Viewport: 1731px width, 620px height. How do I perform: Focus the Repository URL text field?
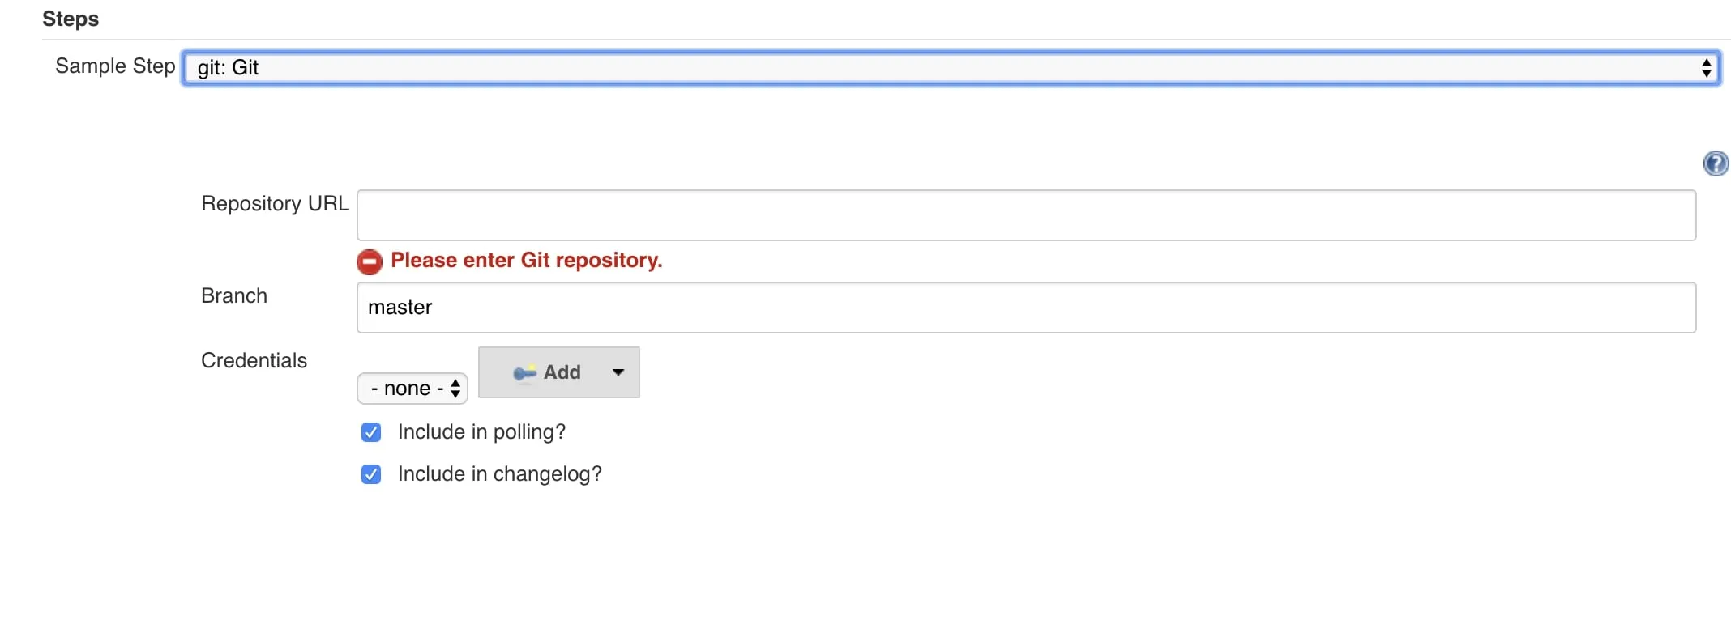[x=1027, y=215]
